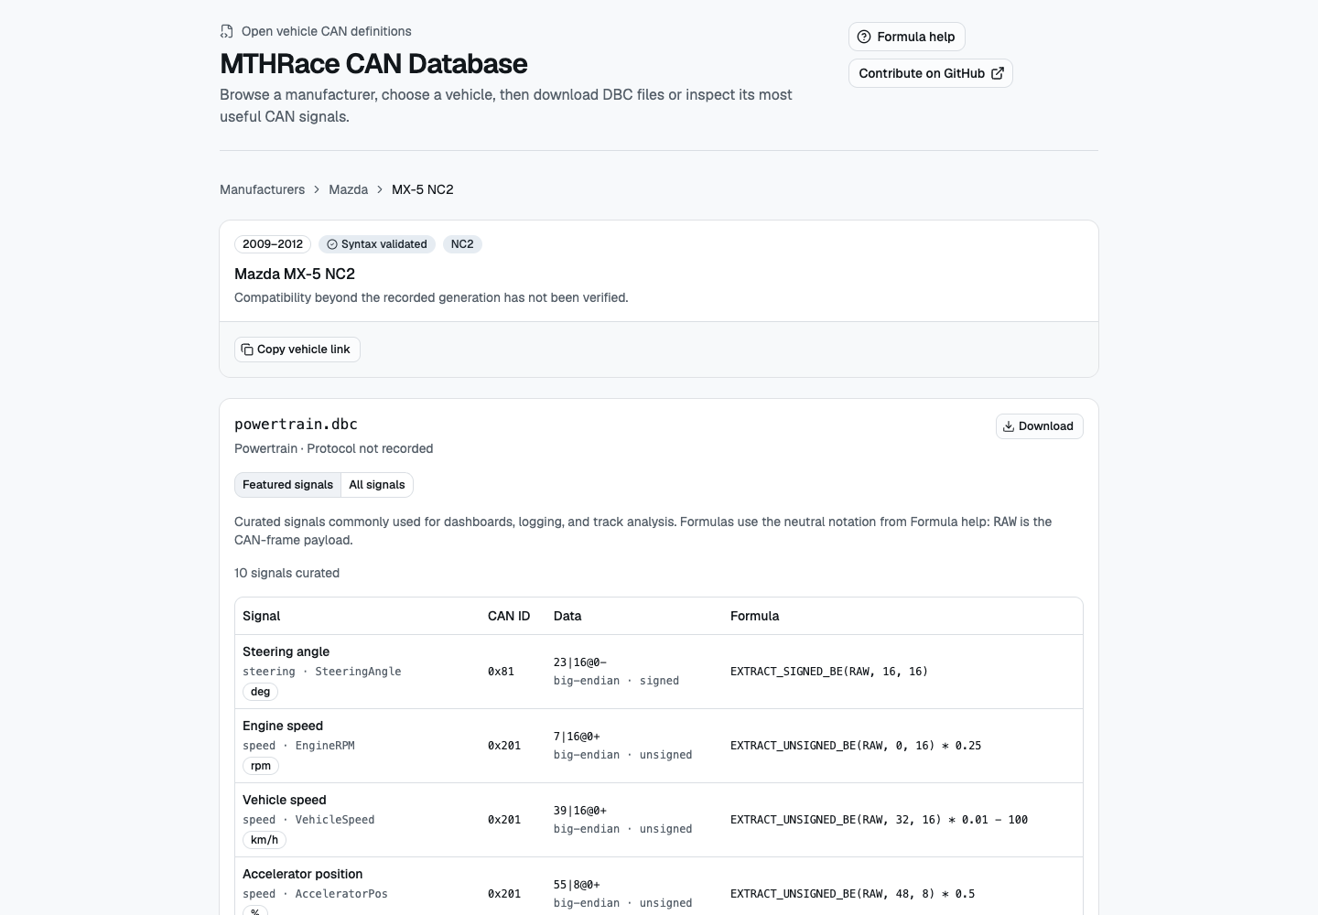Click the CAN ID column header
Viewport: 1318px width, 915px height.
click(509, 616)
